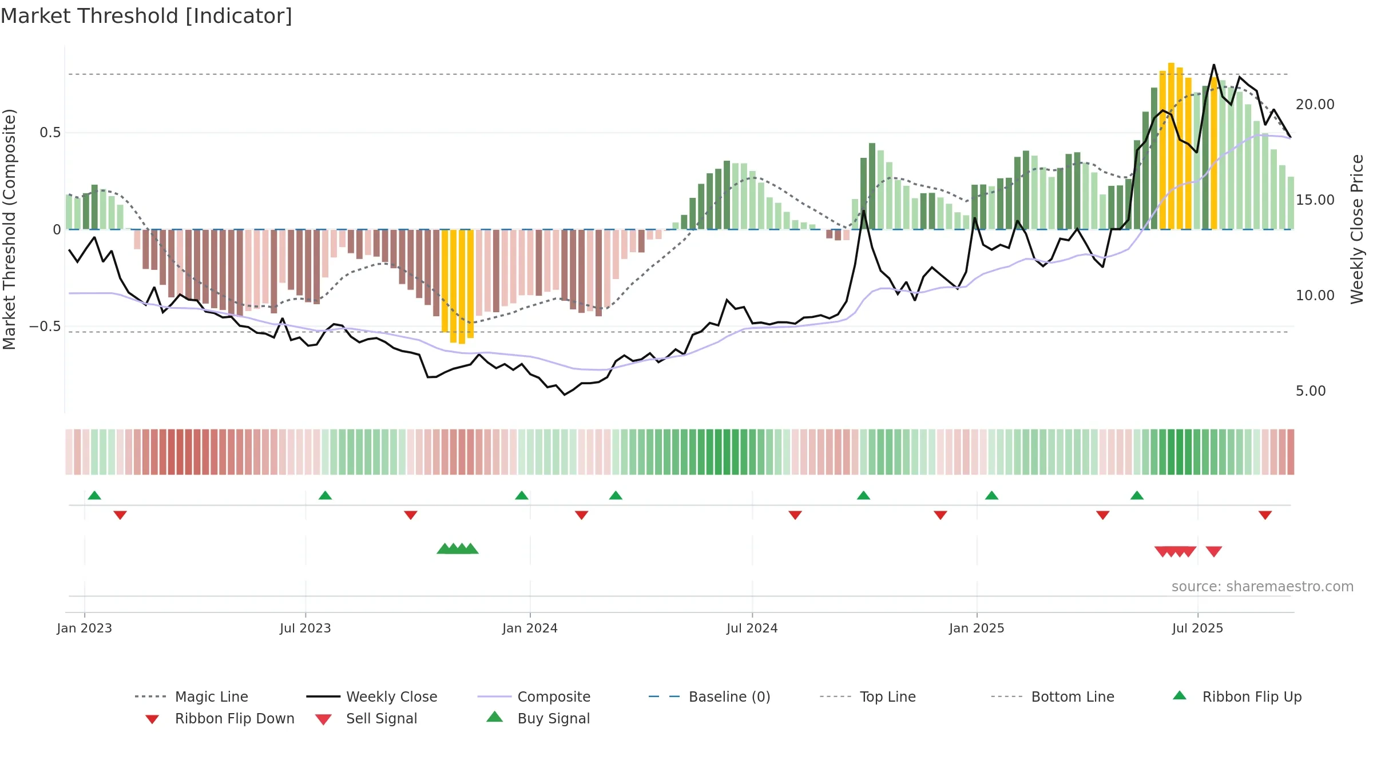The width and height of the screenshot is (1373, 772).
Task: Click the Jul 2023 x-axis label
Action: [305, 628]
